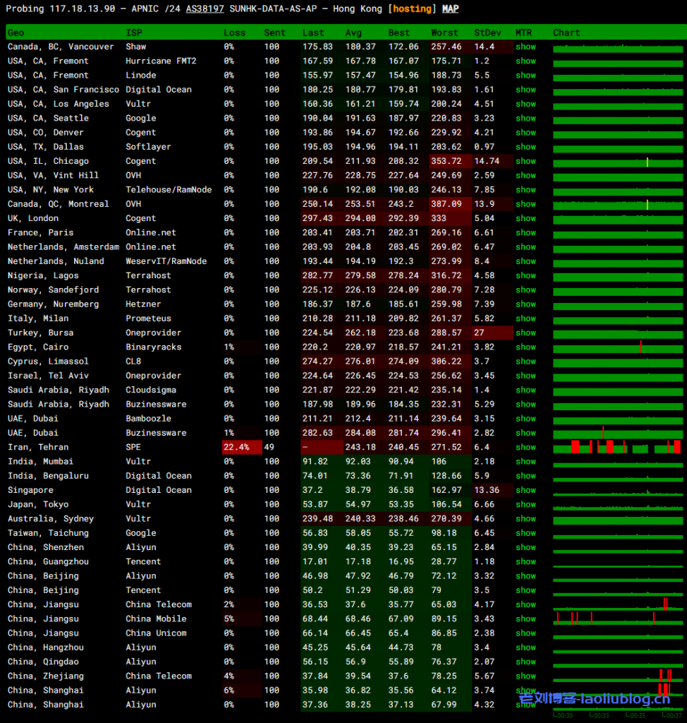Show MTR for Jiangsu China Mobile

pos(525,619)
